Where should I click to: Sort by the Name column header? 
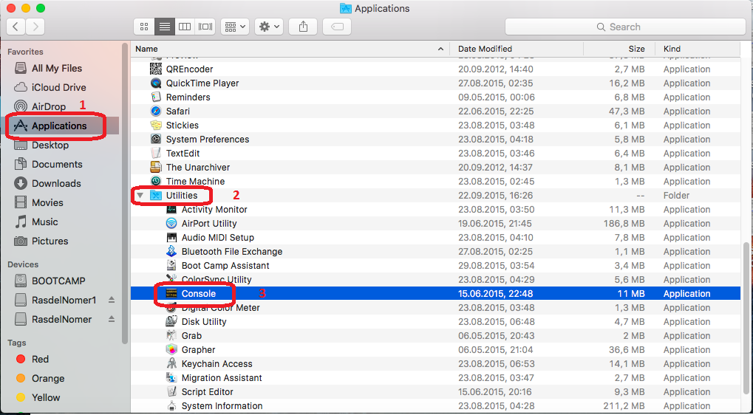click(x=290, y=49)
